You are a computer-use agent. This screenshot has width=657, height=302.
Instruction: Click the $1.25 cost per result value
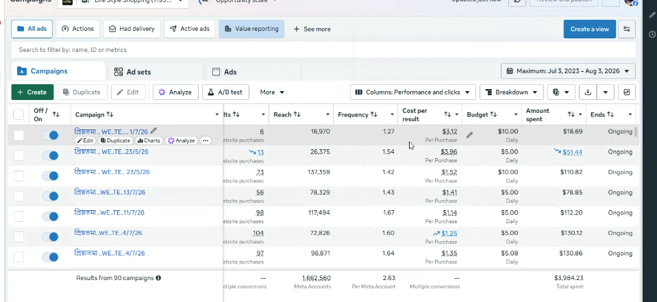pos(449,234)
